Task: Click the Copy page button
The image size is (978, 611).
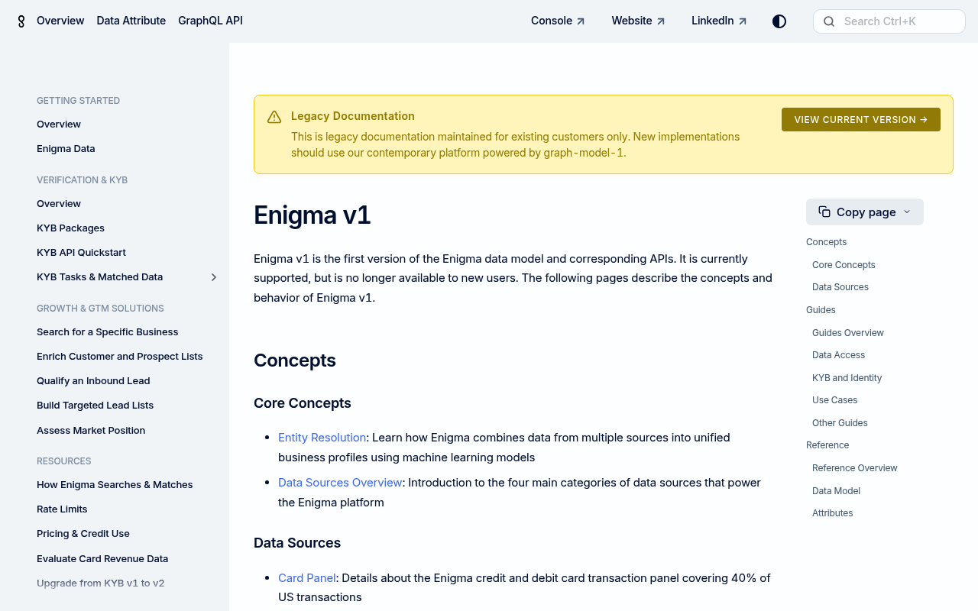Action: (865, 212)
